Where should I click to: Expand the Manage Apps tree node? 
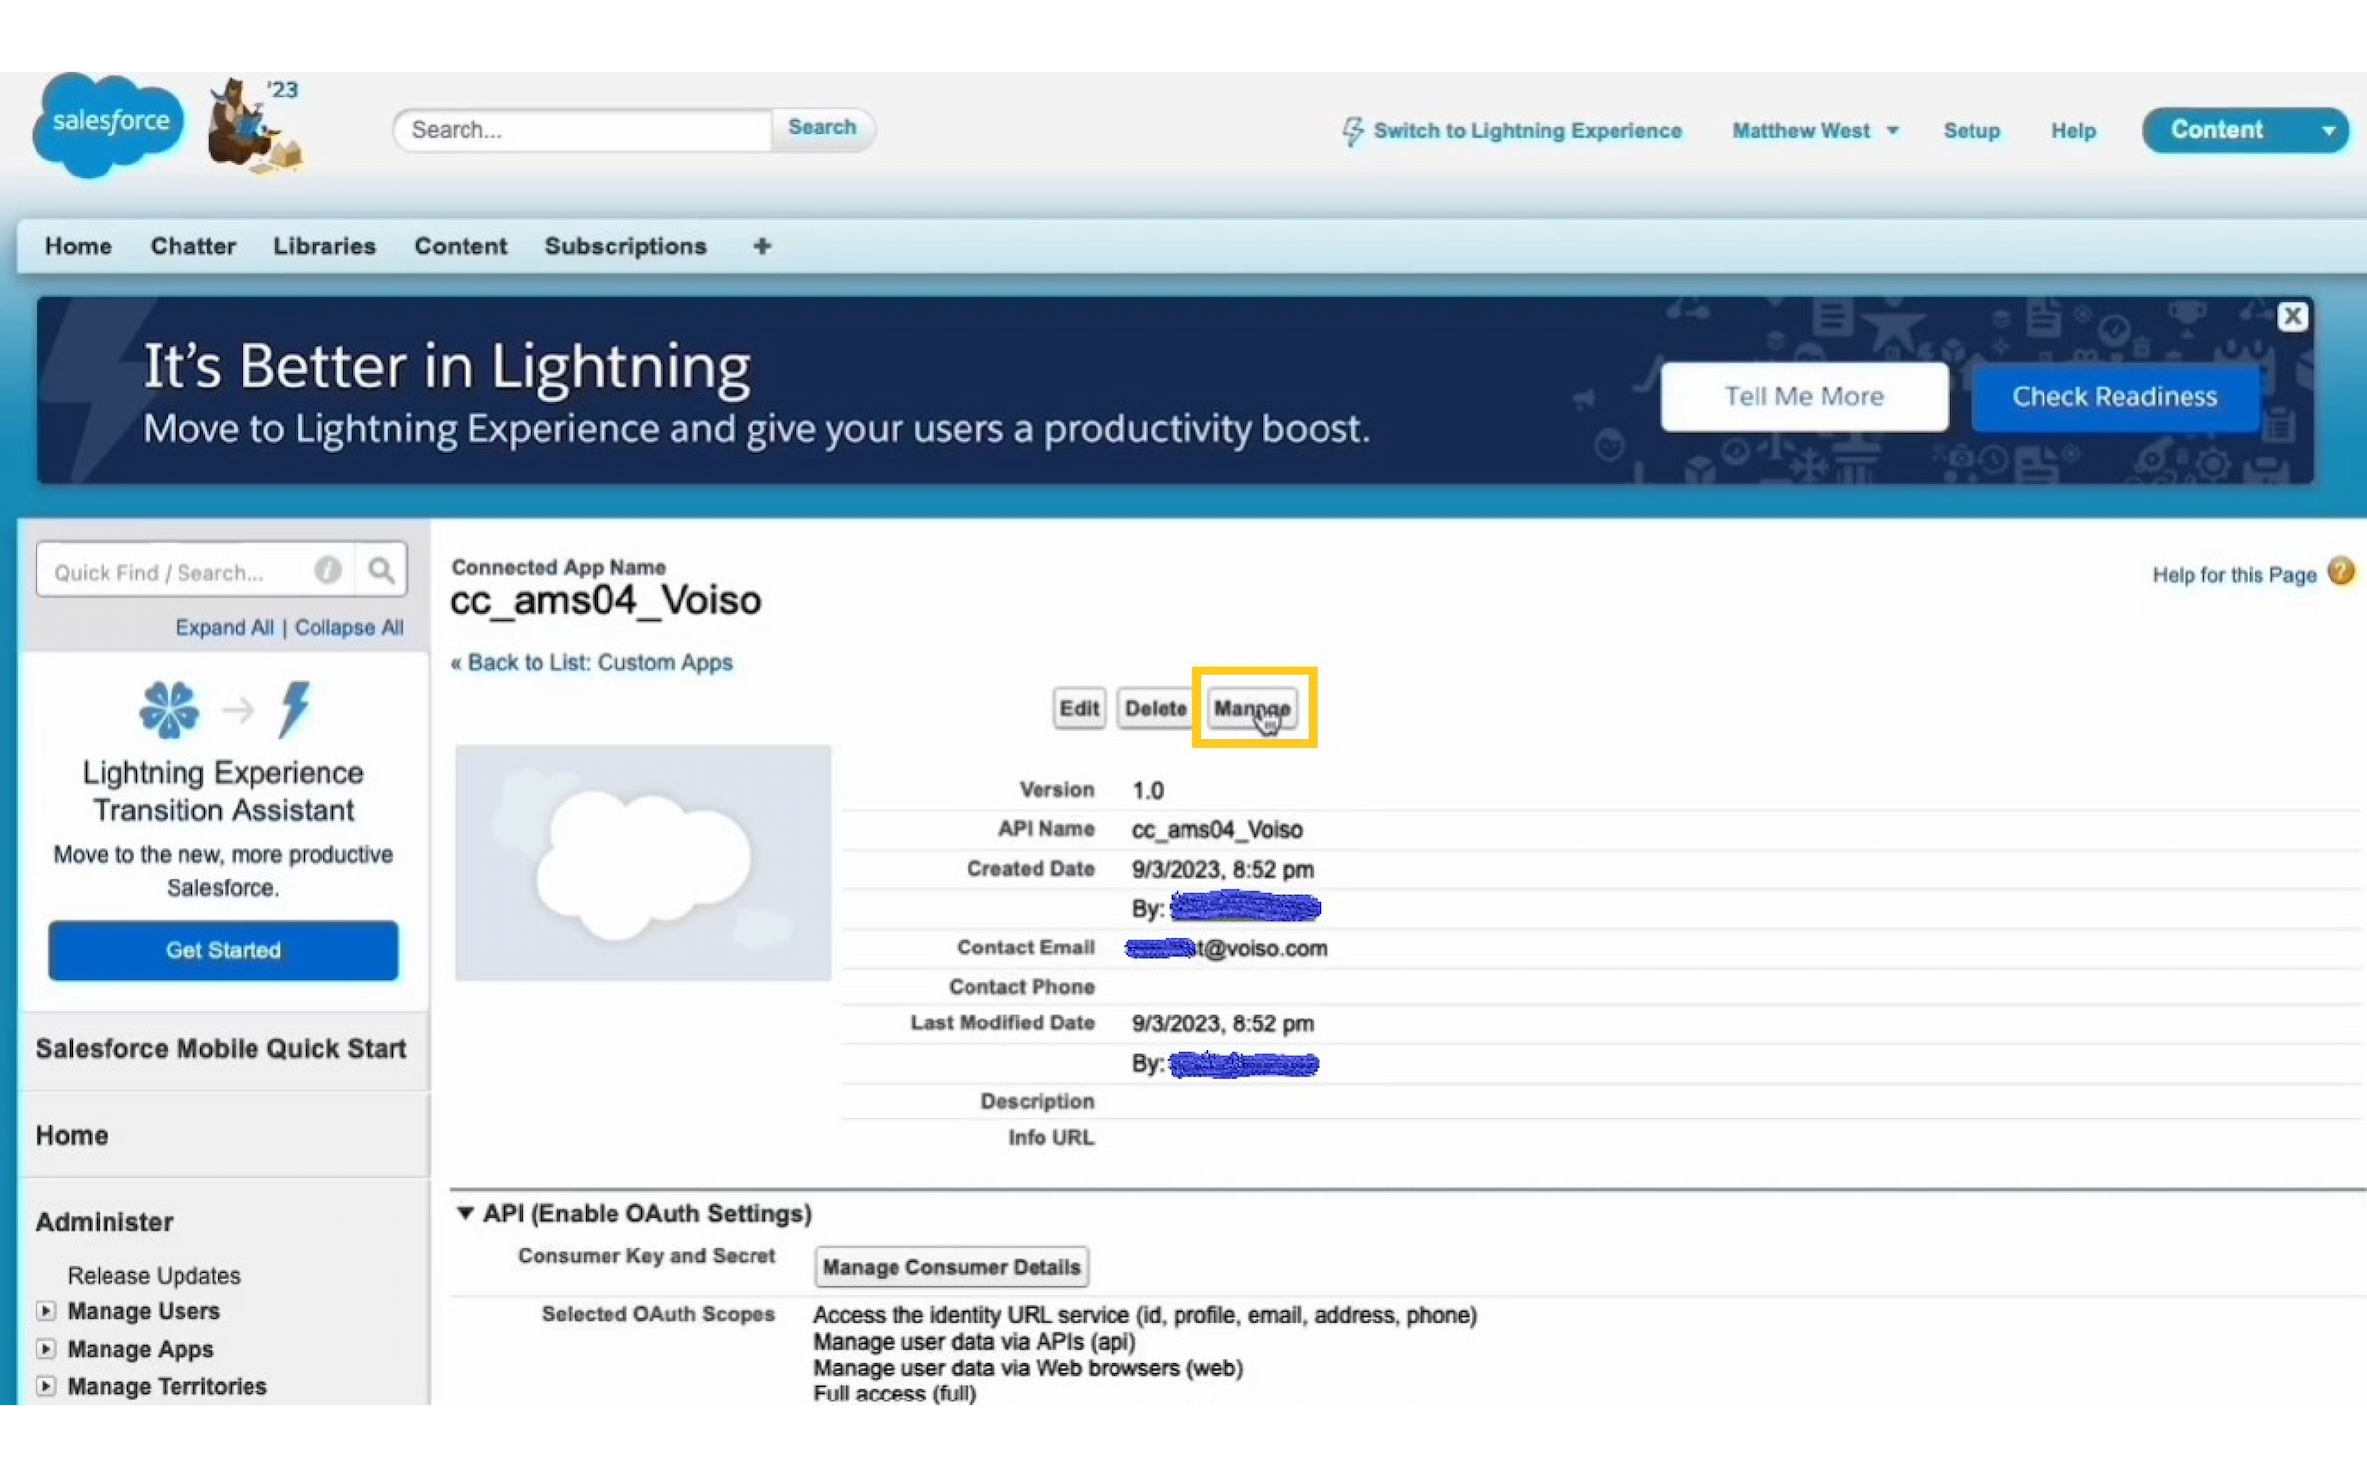45,1349
